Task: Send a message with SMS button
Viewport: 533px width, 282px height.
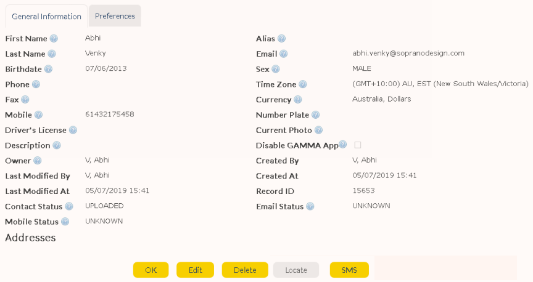Action: tap(349, 270)
